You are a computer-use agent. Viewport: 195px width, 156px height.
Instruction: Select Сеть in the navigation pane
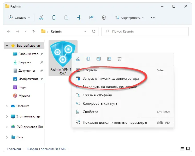tap(20, 137)
